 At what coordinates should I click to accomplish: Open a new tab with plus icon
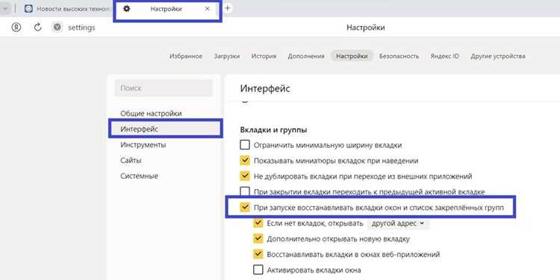(228, 8)
